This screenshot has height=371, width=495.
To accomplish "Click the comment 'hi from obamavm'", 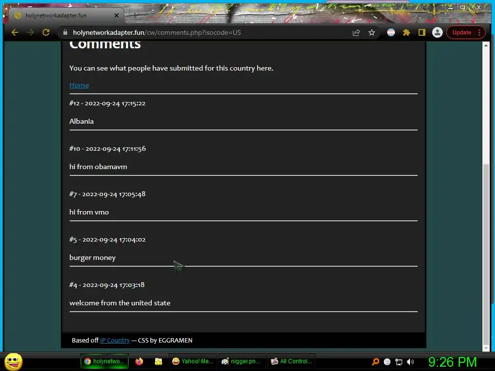I will point(98,167).
